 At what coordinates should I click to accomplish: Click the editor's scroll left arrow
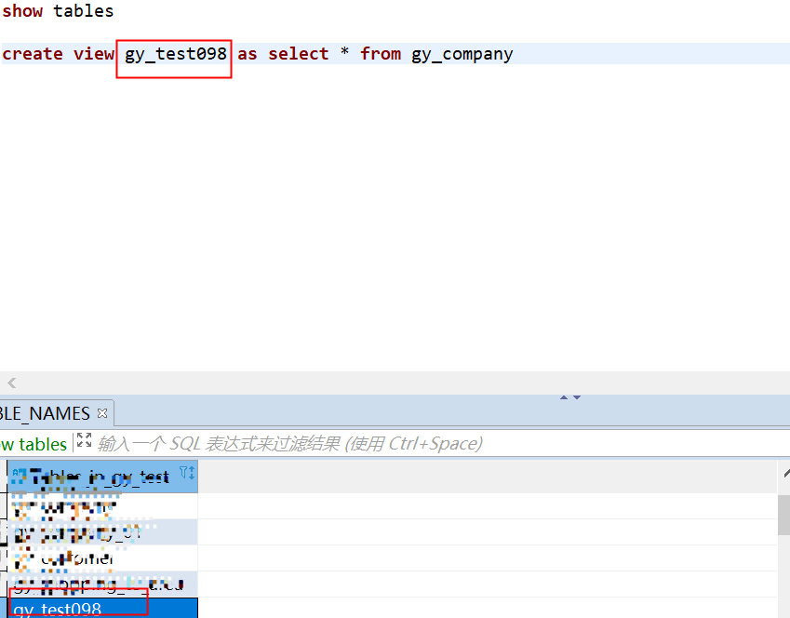pyautogui.click(x=11, y=383)
